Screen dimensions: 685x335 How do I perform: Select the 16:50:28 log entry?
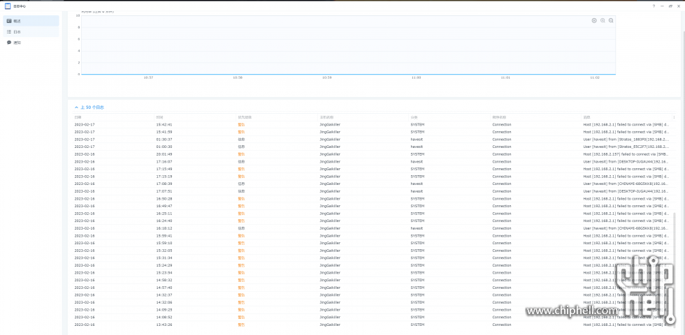373,199
